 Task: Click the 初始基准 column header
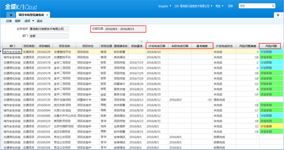(137, 46)
